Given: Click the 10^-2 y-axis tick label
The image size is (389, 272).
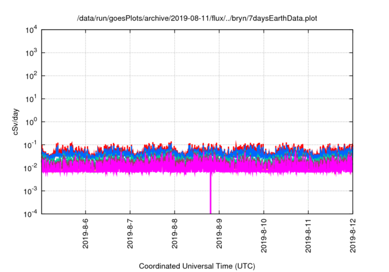Looking at the screenshot, I should point(30,168).
